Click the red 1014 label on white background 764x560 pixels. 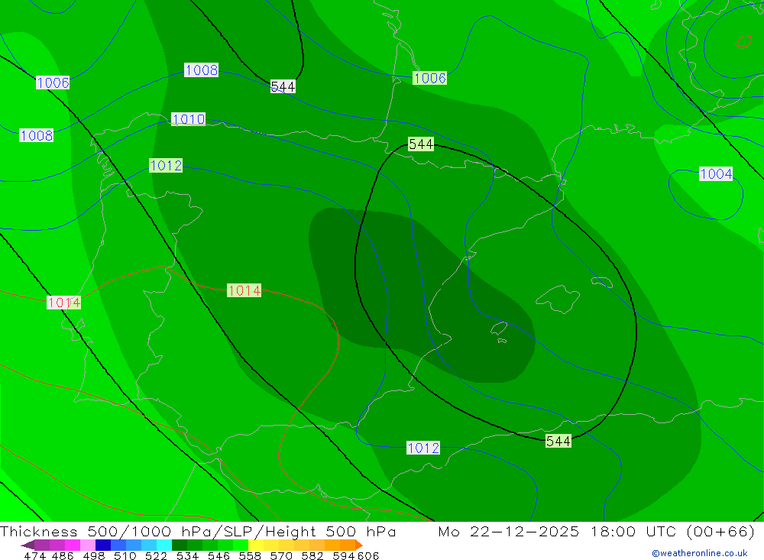click(x=64, y=303)
